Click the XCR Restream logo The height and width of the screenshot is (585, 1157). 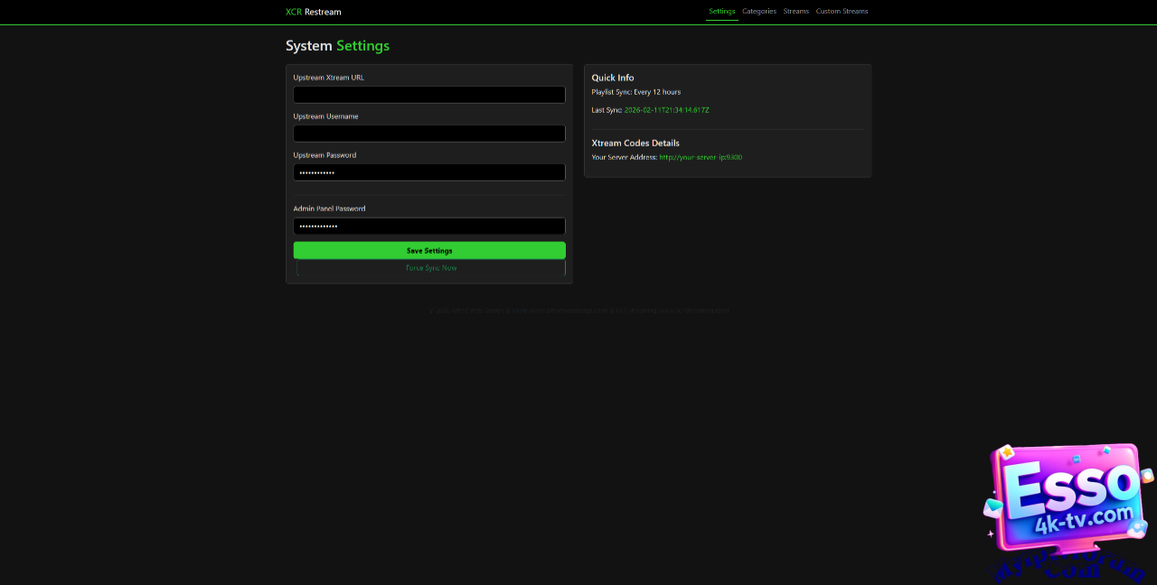pyautogui.click(x=313, y=12)
